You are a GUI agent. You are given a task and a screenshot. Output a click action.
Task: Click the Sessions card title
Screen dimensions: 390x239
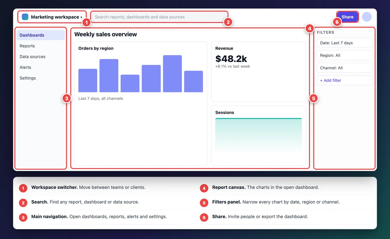point(225,113)
